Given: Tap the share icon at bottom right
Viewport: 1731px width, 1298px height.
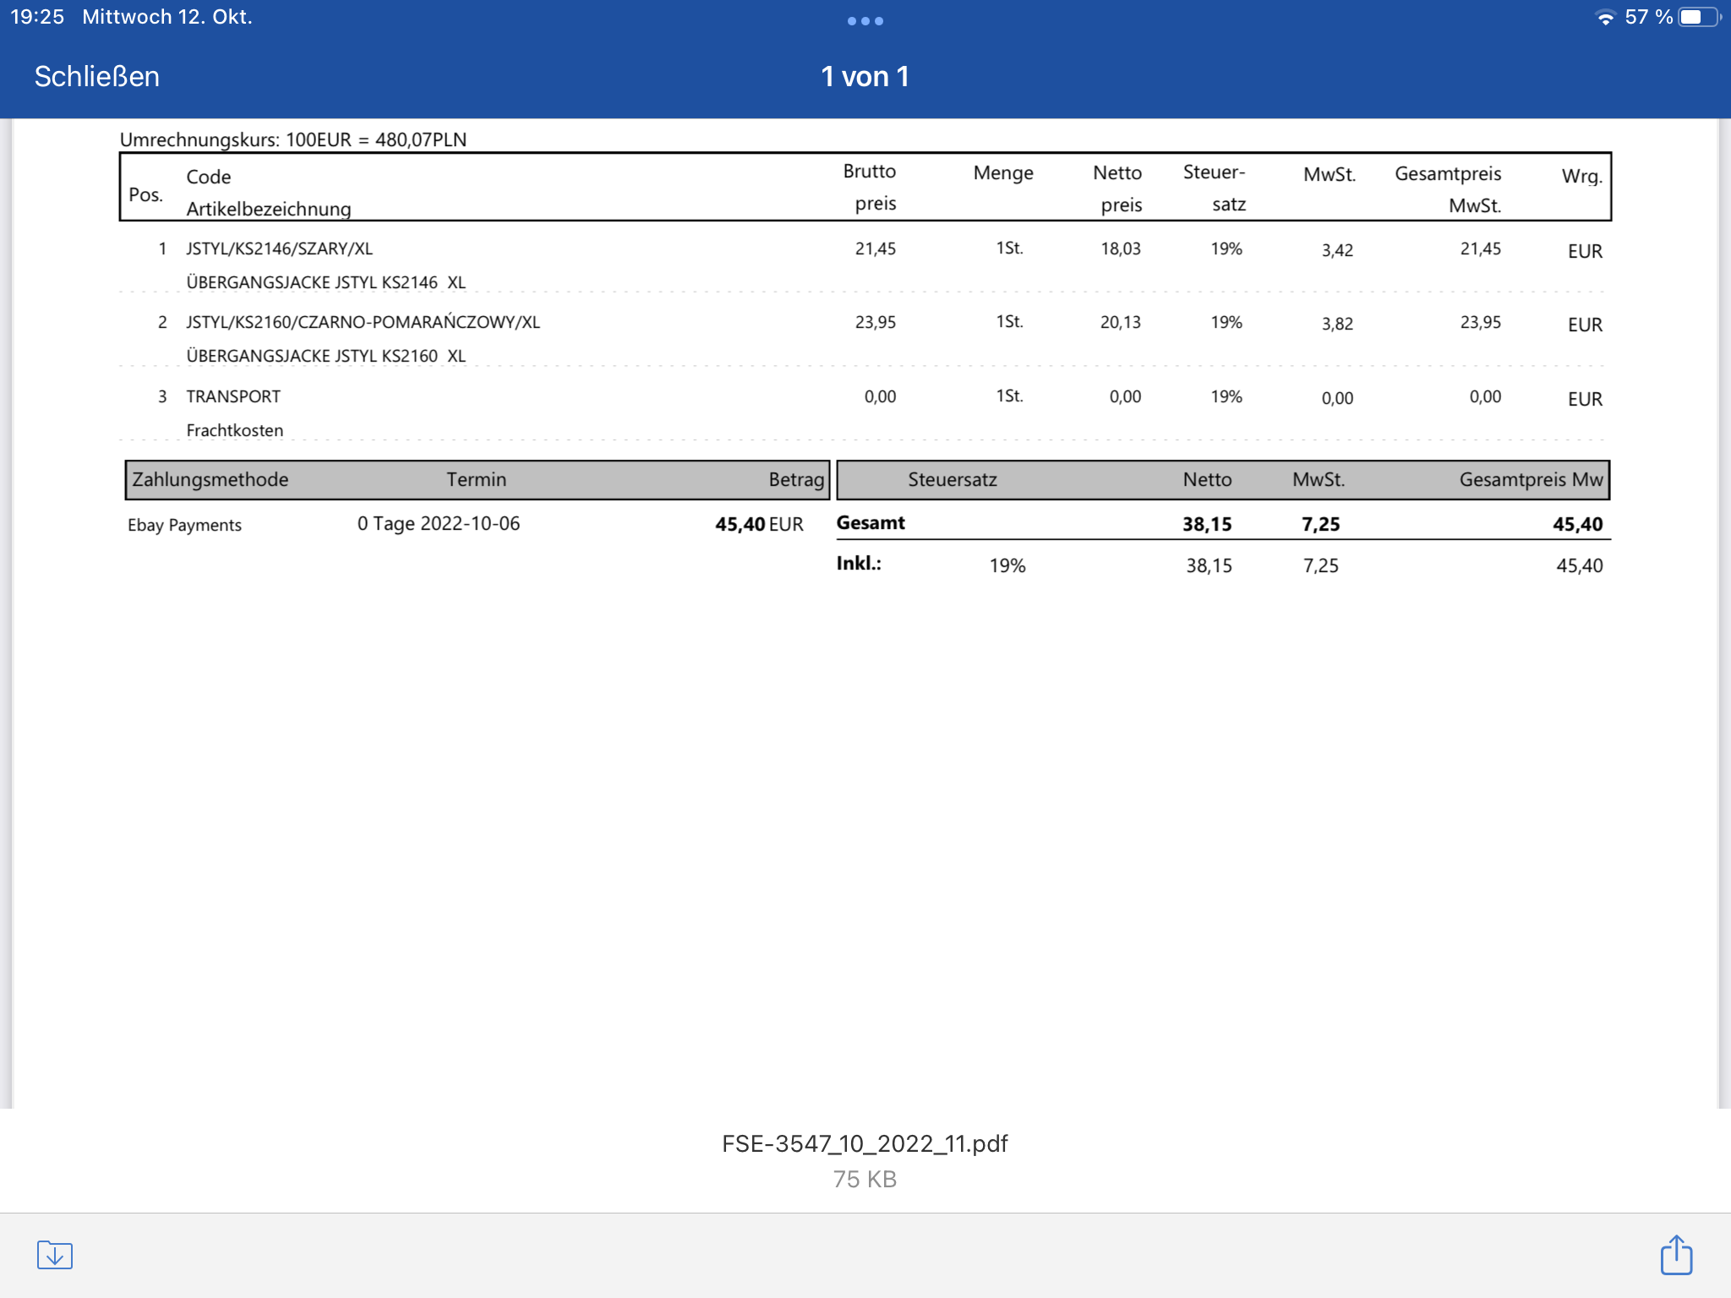Looking at the screenshot, I should (1675, 1254).
